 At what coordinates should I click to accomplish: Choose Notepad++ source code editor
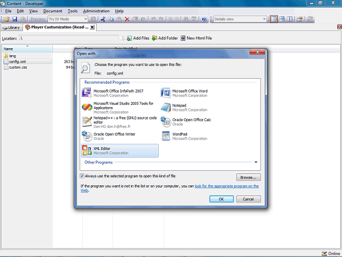[x=120, y=122]
